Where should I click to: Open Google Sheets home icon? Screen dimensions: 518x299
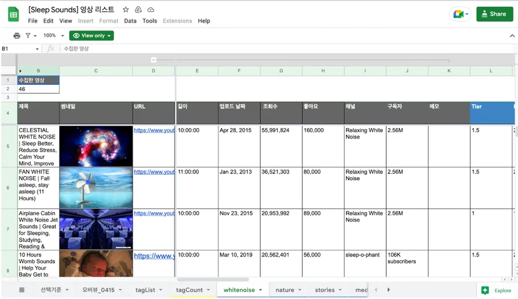click(13, 14)
